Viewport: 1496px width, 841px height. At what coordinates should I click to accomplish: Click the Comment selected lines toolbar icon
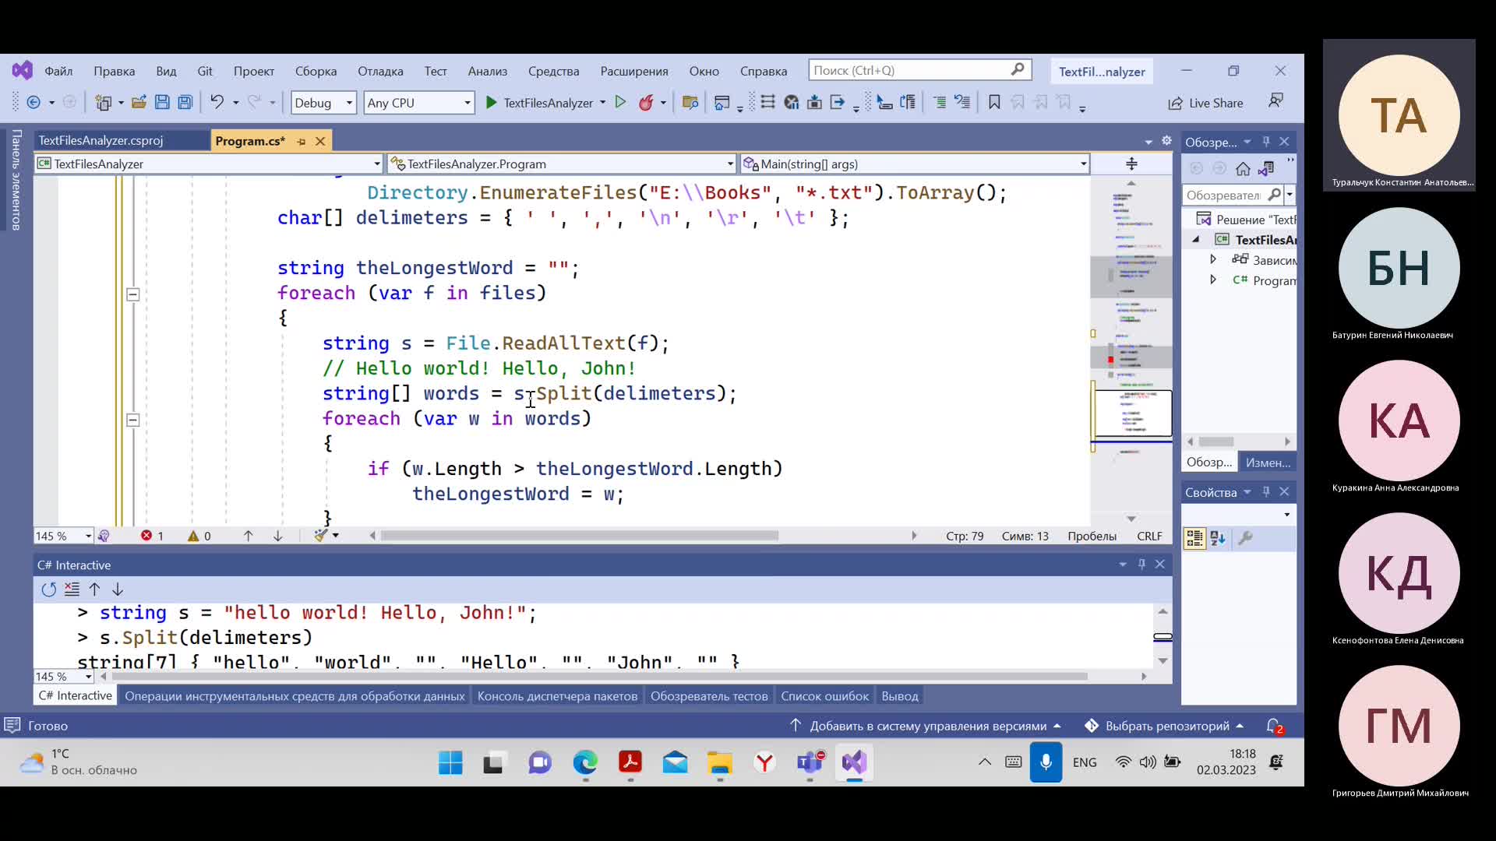coord(940,102)
